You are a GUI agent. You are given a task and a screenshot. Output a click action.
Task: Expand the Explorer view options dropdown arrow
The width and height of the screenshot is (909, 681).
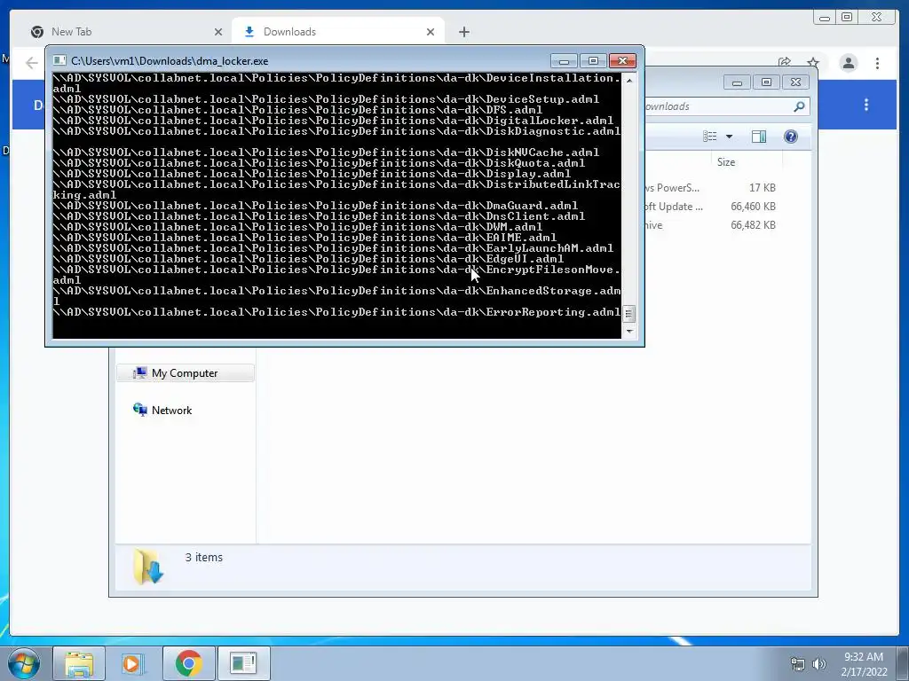(x=730, y=137)
